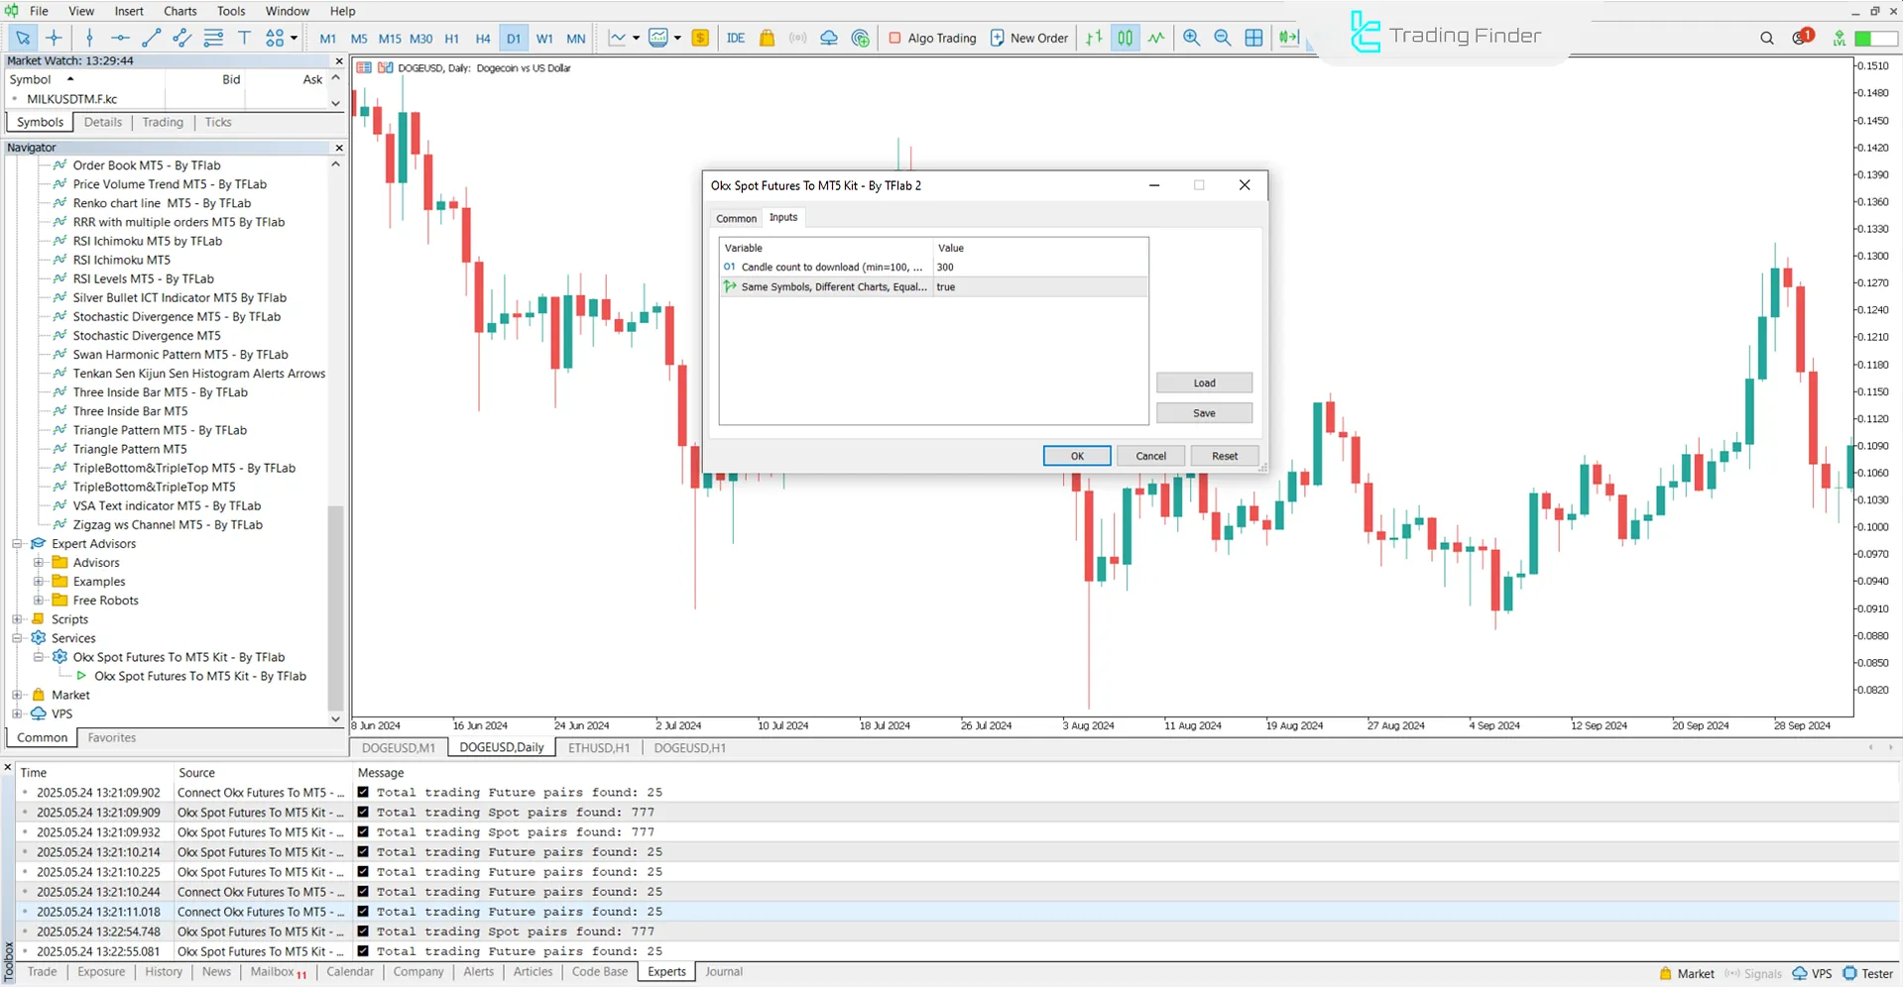Collapse the Services tree node
Image resolution: width=1903 pixels, height=987 pixels.
point(17,638)
